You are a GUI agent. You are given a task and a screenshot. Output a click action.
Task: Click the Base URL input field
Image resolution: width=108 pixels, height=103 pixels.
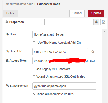coord(60,52)
